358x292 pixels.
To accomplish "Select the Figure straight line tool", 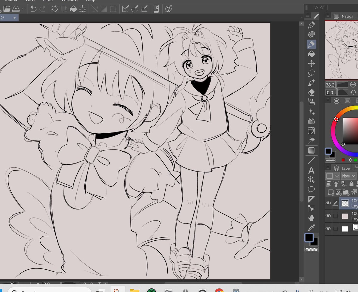I will [311, 160].
